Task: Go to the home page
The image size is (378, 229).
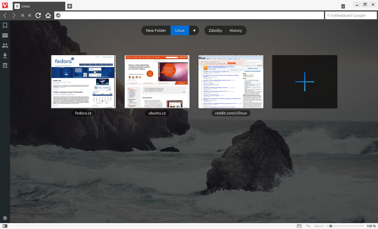Action: pyautogui.click(x=48, y=15)
